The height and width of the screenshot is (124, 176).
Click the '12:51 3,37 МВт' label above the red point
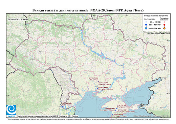(93, 78)
